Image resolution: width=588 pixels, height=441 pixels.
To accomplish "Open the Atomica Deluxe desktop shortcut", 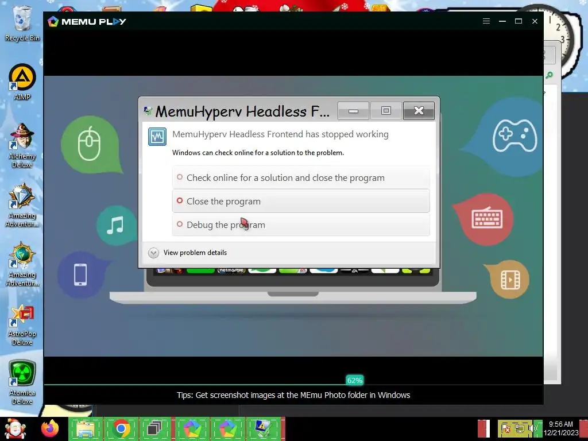I will (x=22, y=382).
